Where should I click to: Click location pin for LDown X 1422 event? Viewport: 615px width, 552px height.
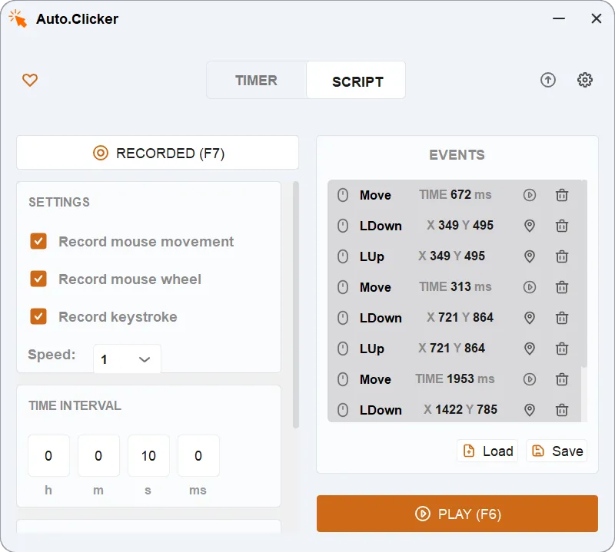coord(530,410)
